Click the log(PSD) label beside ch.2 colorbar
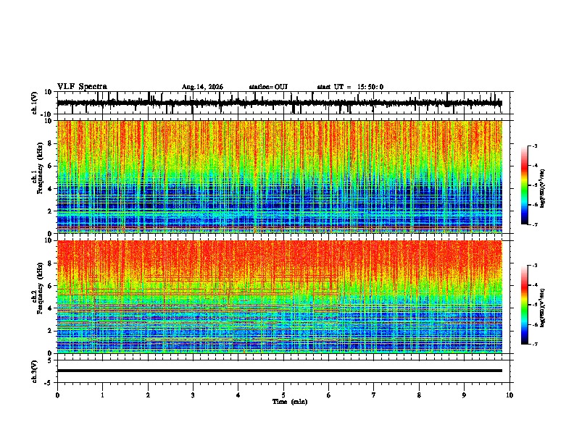This screenshot has height=443, width=574. (x=542, y=308)
